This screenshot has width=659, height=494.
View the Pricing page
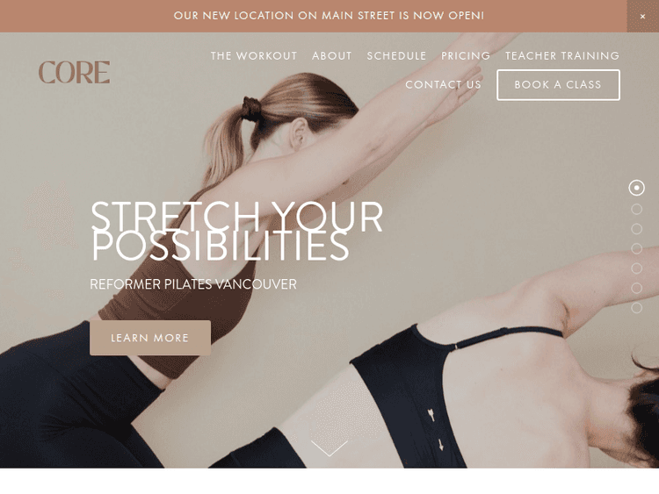coord(466,56)
